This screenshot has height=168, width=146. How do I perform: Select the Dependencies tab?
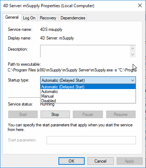click(73, 18)
